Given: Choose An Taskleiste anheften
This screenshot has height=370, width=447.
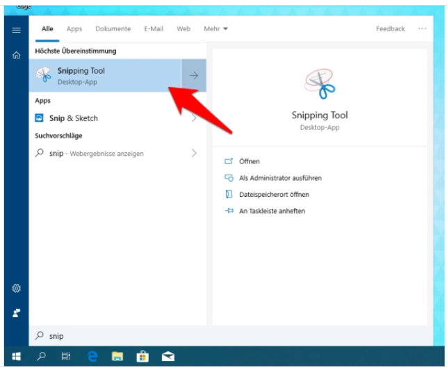Looking at the screenshot, I should [x=272, y=211].
